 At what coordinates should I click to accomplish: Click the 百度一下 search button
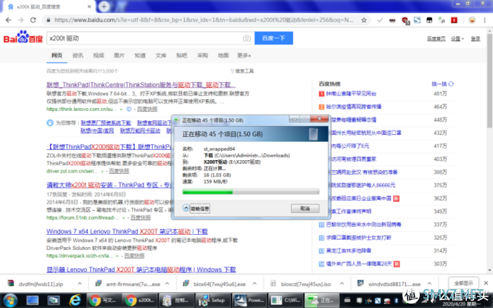(273, 38)
